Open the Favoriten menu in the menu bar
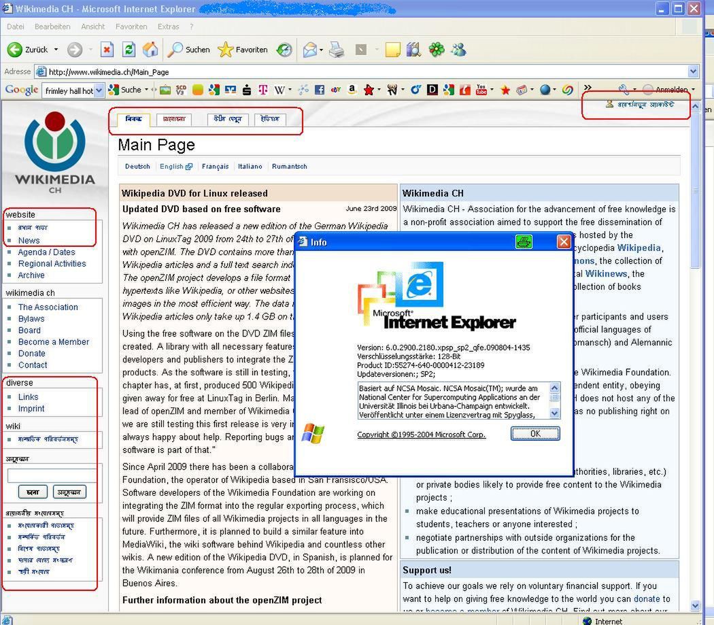 [x=131, y=27]
